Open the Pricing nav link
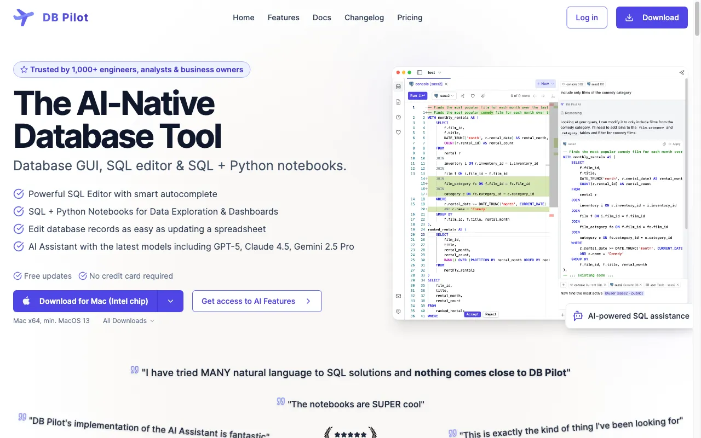 410,18
